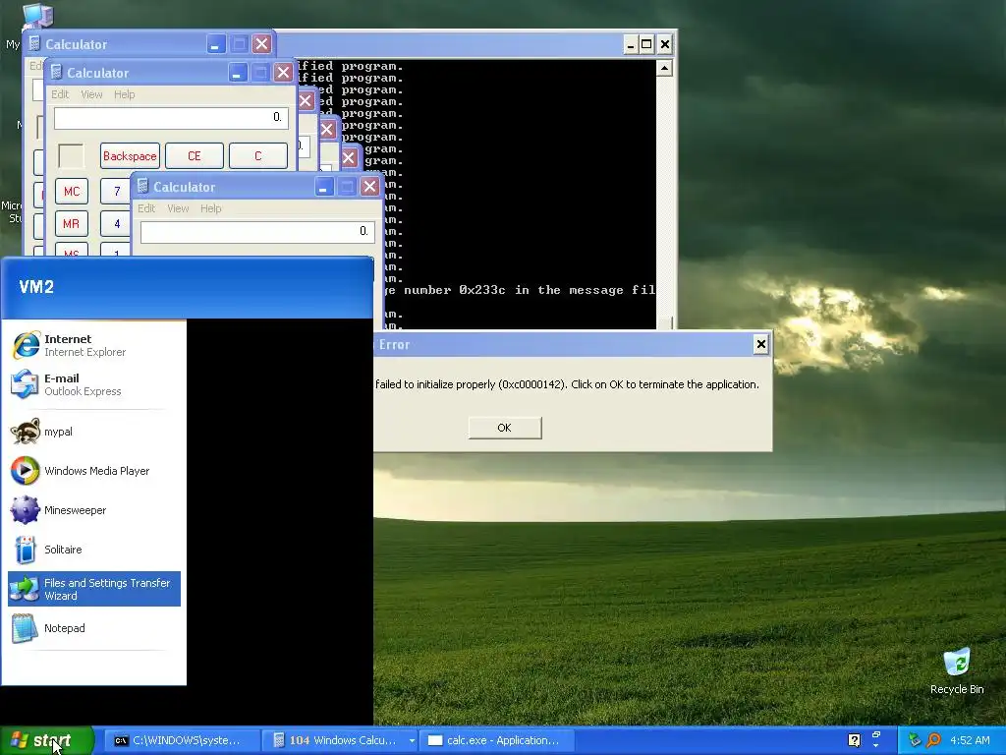This screenshot has width=1006, height=755.
Task: Close the command prompt window
Action: (665, 44)
